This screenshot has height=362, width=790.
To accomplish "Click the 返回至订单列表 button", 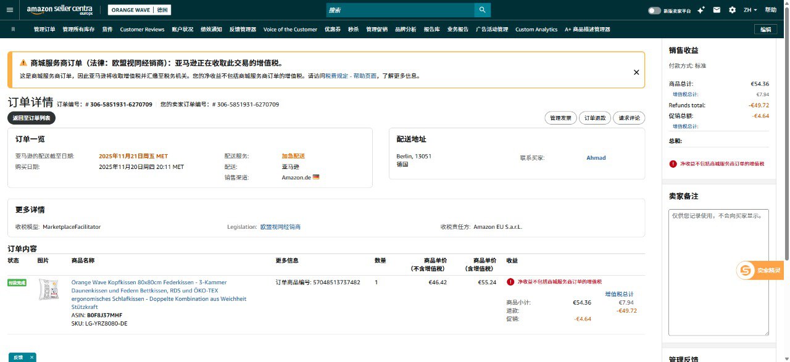I will [31, 118].
